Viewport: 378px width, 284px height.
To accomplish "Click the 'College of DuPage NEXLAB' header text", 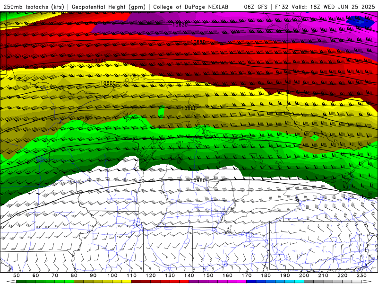I will pyautogui.click(x=190, y=7).
